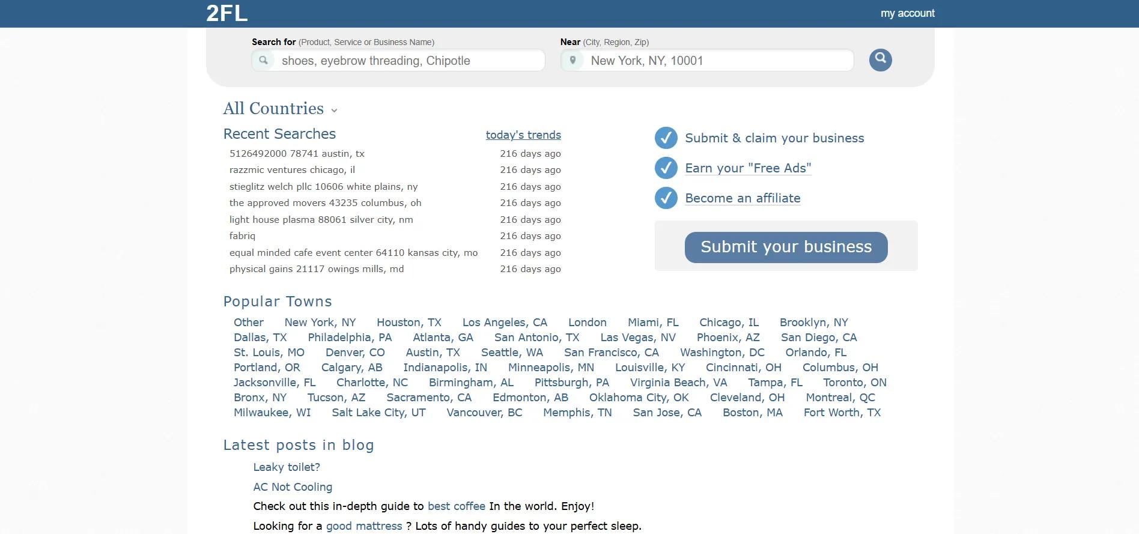The height and width of the screenshot is (534, 1139).
Task: Select recent search fabriq
Action: tap(242, 236)
